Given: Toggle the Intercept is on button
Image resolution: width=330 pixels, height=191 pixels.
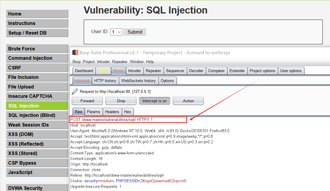Looking at the screenshot, I should [154, 101].
